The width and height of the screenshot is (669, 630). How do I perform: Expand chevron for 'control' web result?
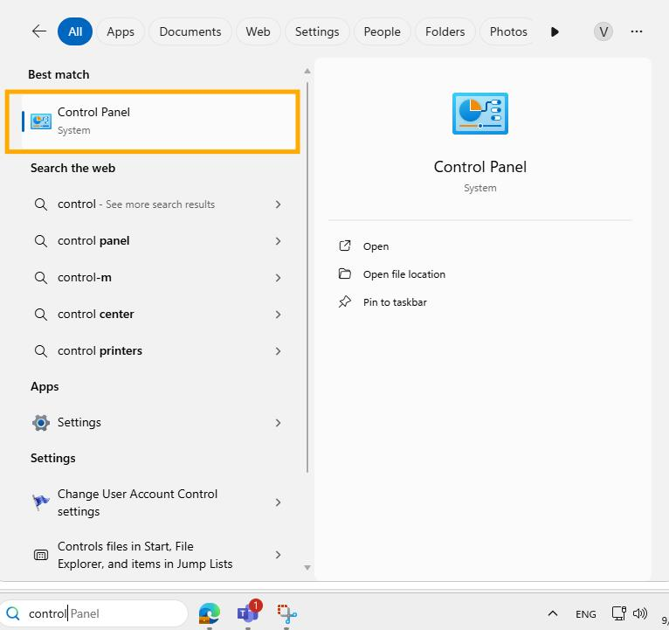click(x=278, y=204)
